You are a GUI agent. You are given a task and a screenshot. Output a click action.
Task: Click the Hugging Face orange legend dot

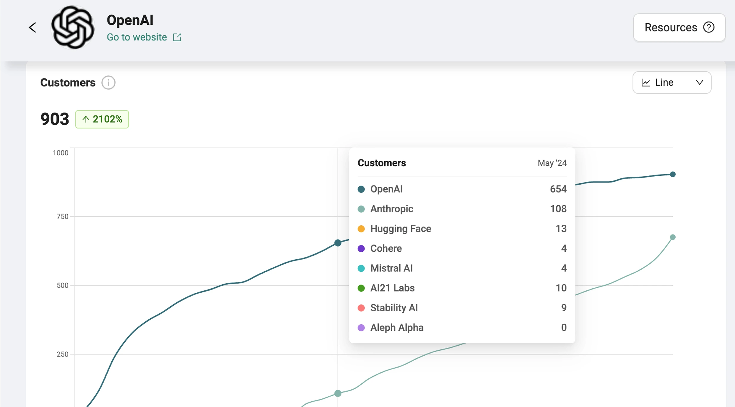[361, 229]
